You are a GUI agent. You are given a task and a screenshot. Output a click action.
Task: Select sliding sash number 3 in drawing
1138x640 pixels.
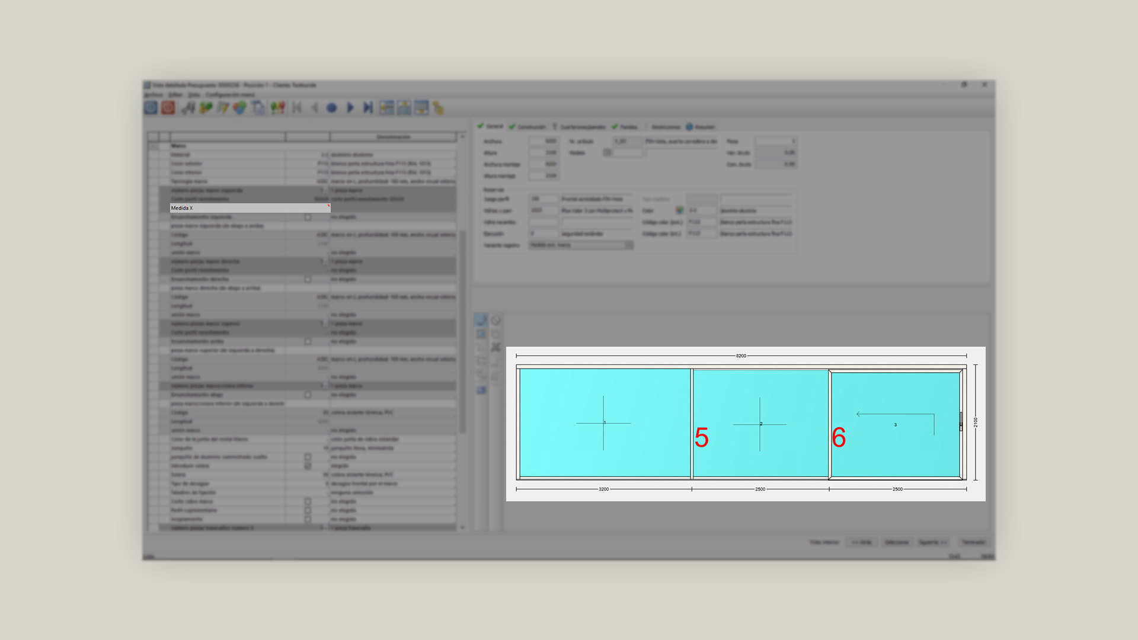895,424
